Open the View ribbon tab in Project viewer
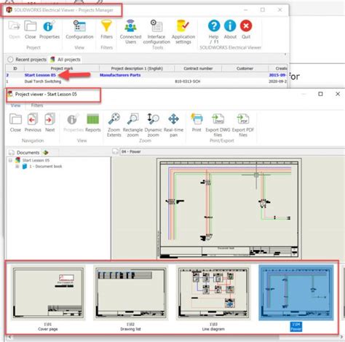Image resolution: width=345 pixels, height=342 pixels. tap(15, 106)
